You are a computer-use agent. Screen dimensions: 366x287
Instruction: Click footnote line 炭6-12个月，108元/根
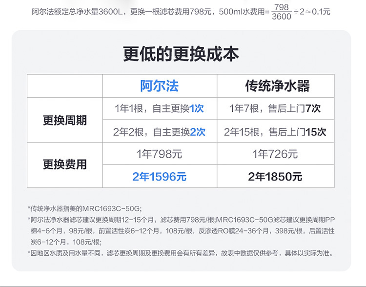coord(66,242)
